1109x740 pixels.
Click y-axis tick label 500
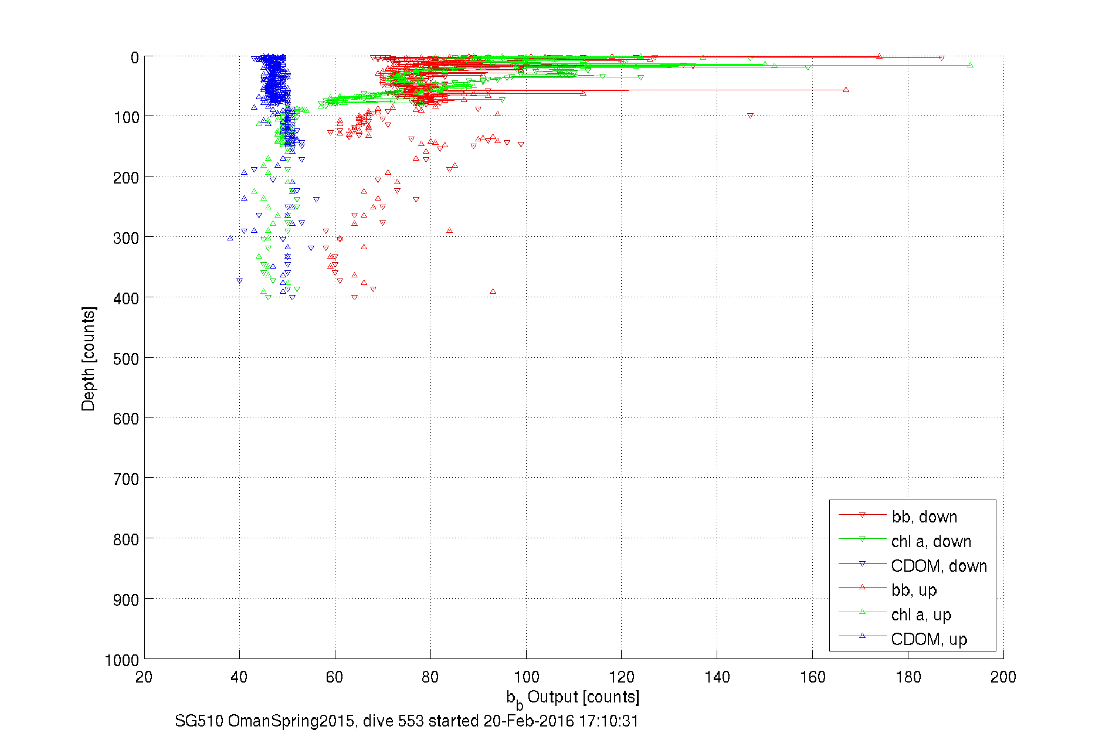click(126, 358)
